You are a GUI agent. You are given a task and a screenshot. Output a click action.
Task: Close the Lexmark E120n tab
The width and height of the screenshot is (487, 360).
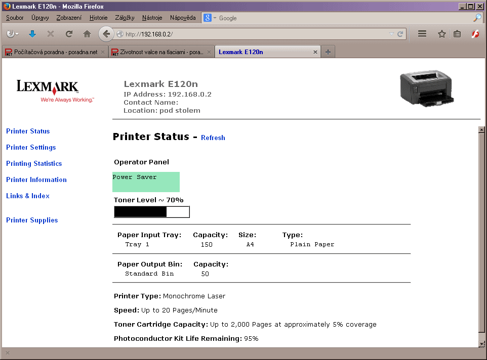pos(315,52)
